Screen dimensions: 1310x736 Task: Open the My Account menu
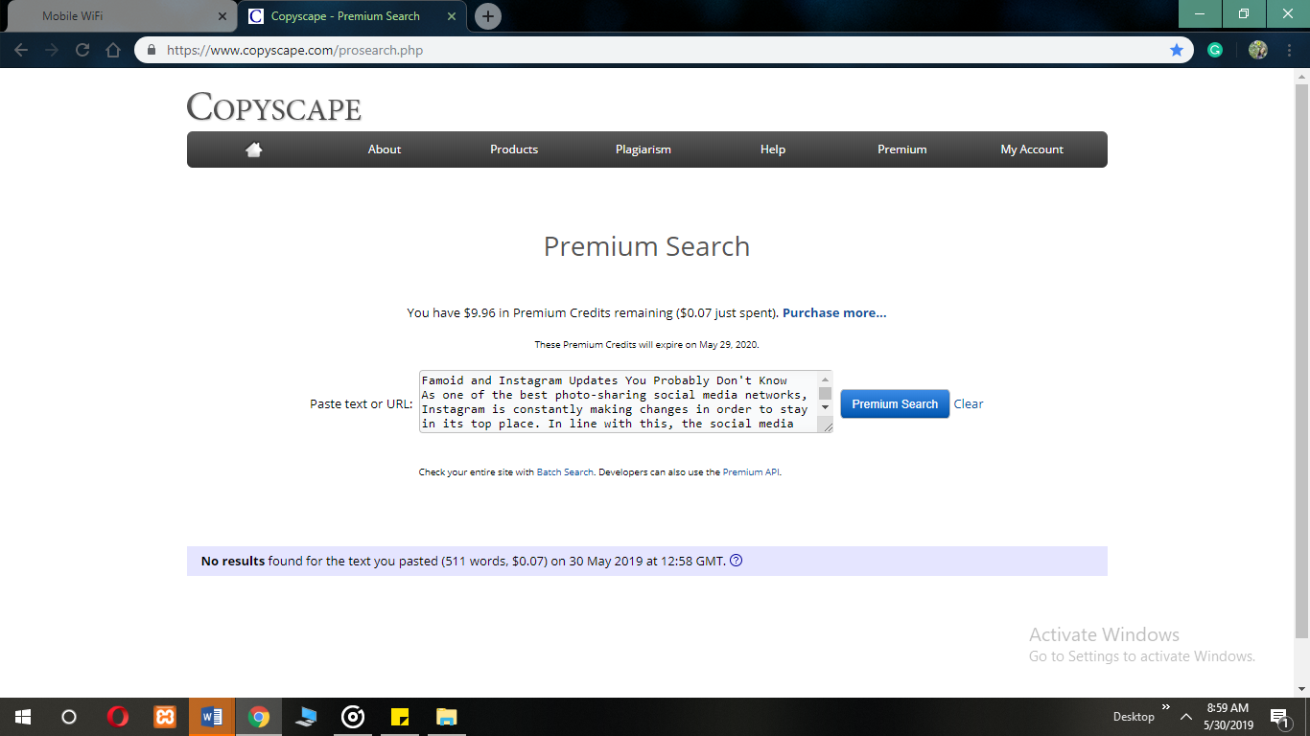(1032, 149)
